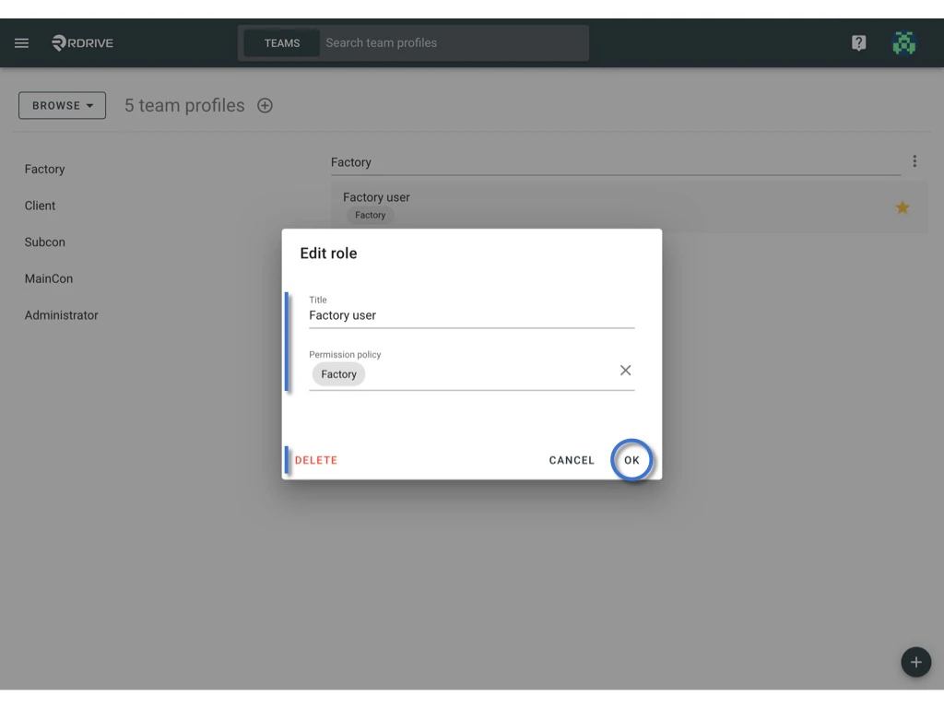Screen dimensions: 944x708
Task: Select the Administrator profile in the sidebar
Action: tap(61, 315)
